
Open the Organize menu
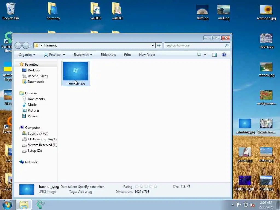click(x=27, y=55)
